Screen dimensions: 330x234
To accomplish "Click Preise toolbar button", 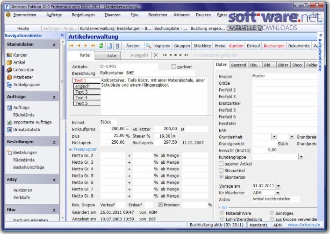I will tap(220, 46).
